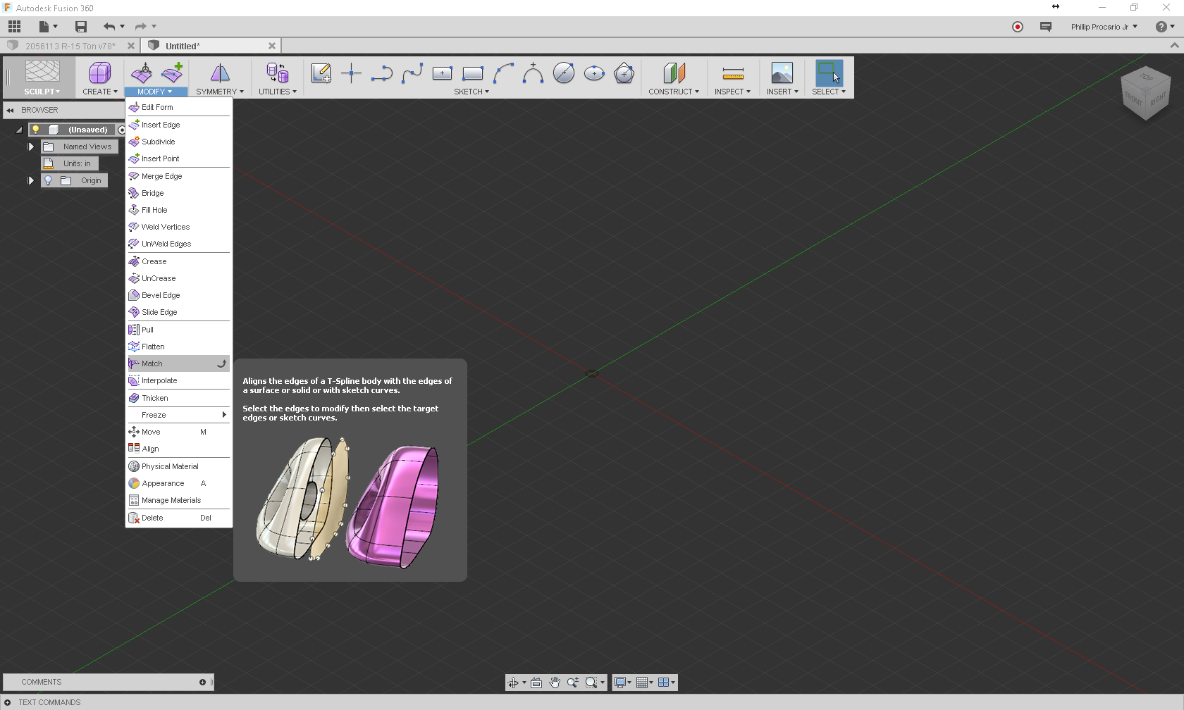Toggle visibility of the Origin folder
Image resolution: width=1184 pixels, height=710 pixels.
[48, 180]
